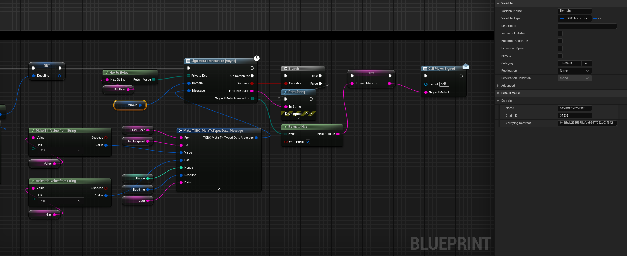Click the Branch node icon
Screen dimensions: 627x256
pyautogui.click(x=285, y=69)
